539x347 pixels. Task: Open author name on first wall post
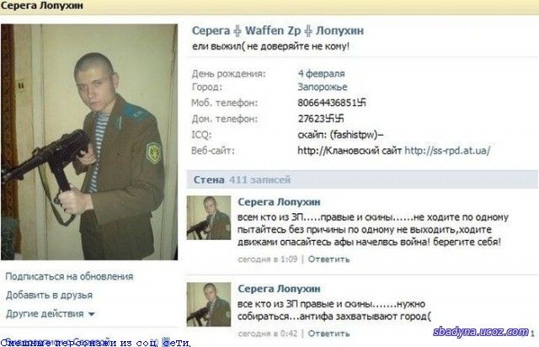pos(279,202)
